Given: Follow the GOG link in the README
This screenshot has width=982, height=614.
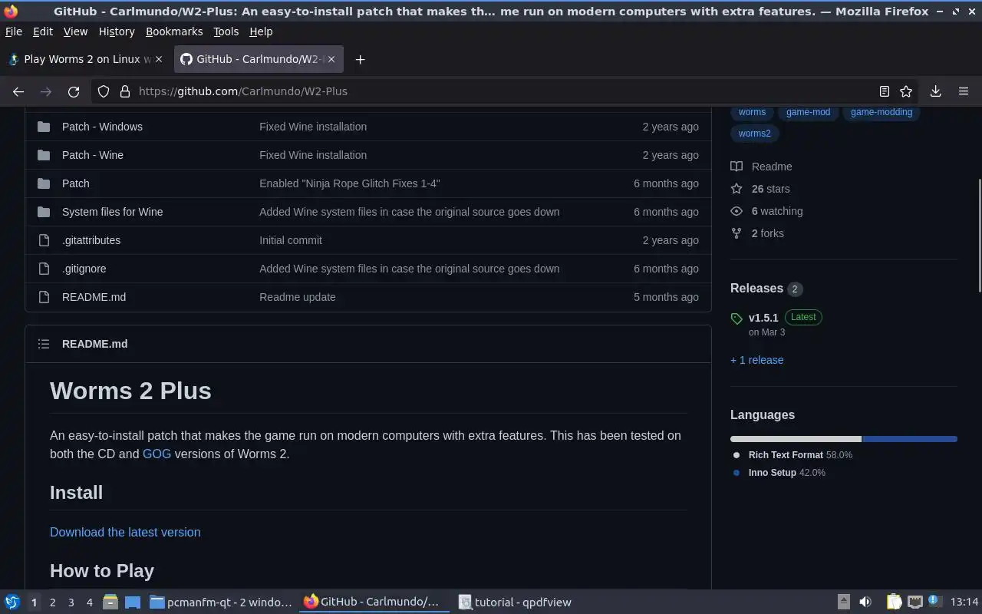Looking at the screenshot, I should tap(157, 454).
